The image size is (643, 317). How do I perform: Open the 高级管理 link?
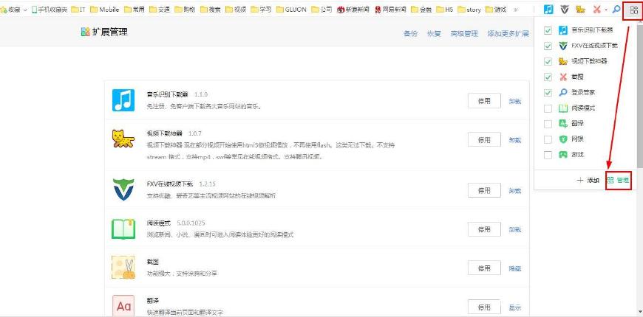(464, 34)
